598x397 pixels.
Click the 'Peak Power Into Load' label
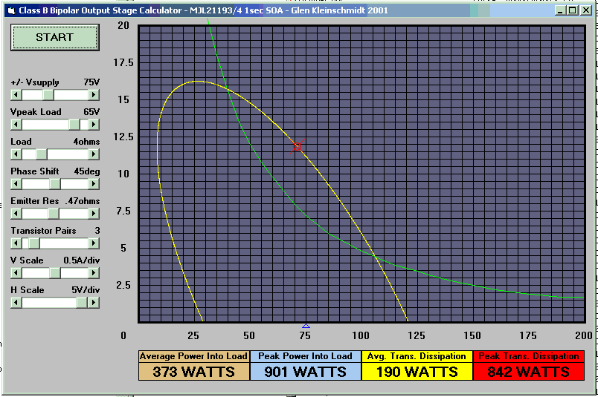[x=305, y=356]
